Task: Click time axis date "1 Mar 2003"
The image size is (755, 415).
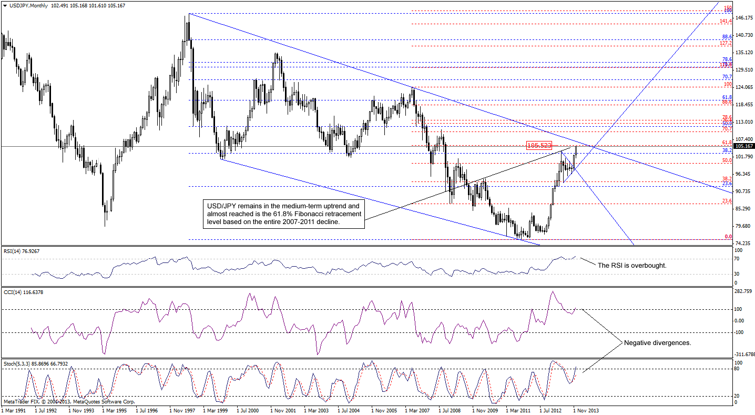Action: click(x=316, y=410)
